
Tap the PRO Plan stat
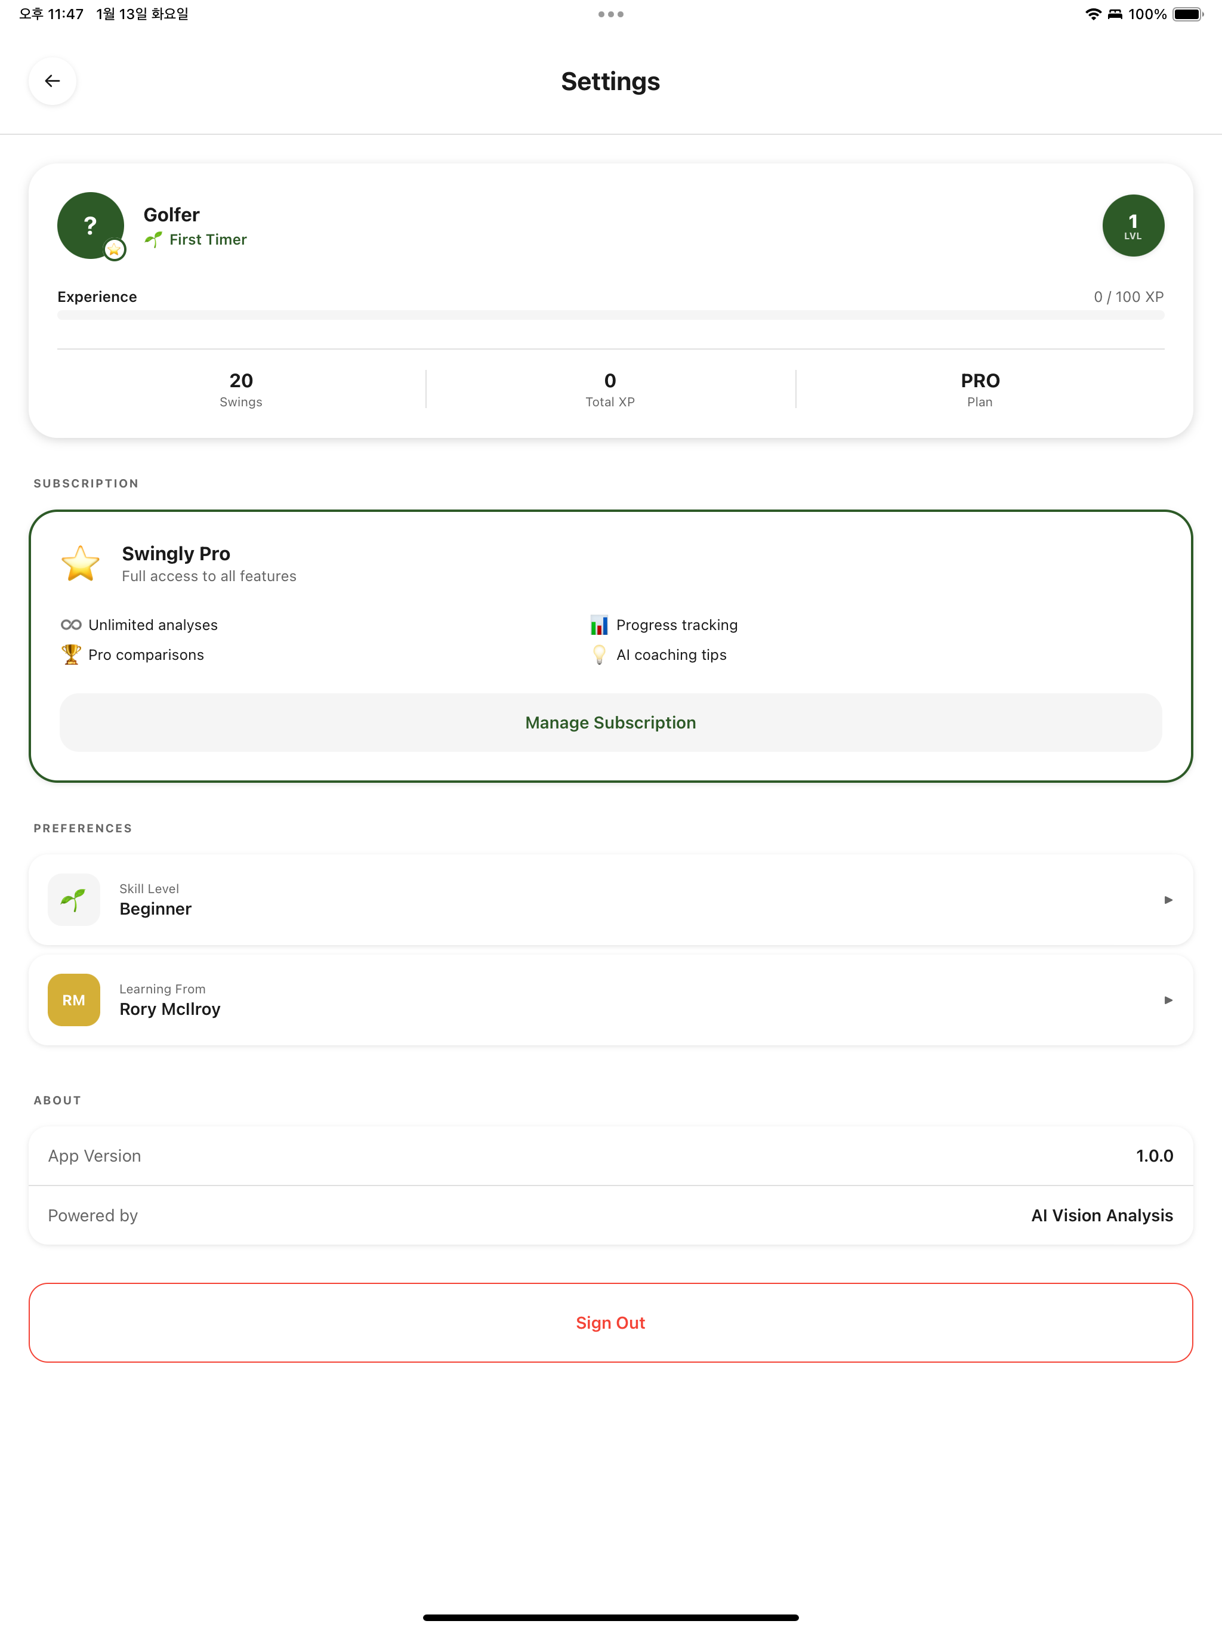(x=980, y=390)
